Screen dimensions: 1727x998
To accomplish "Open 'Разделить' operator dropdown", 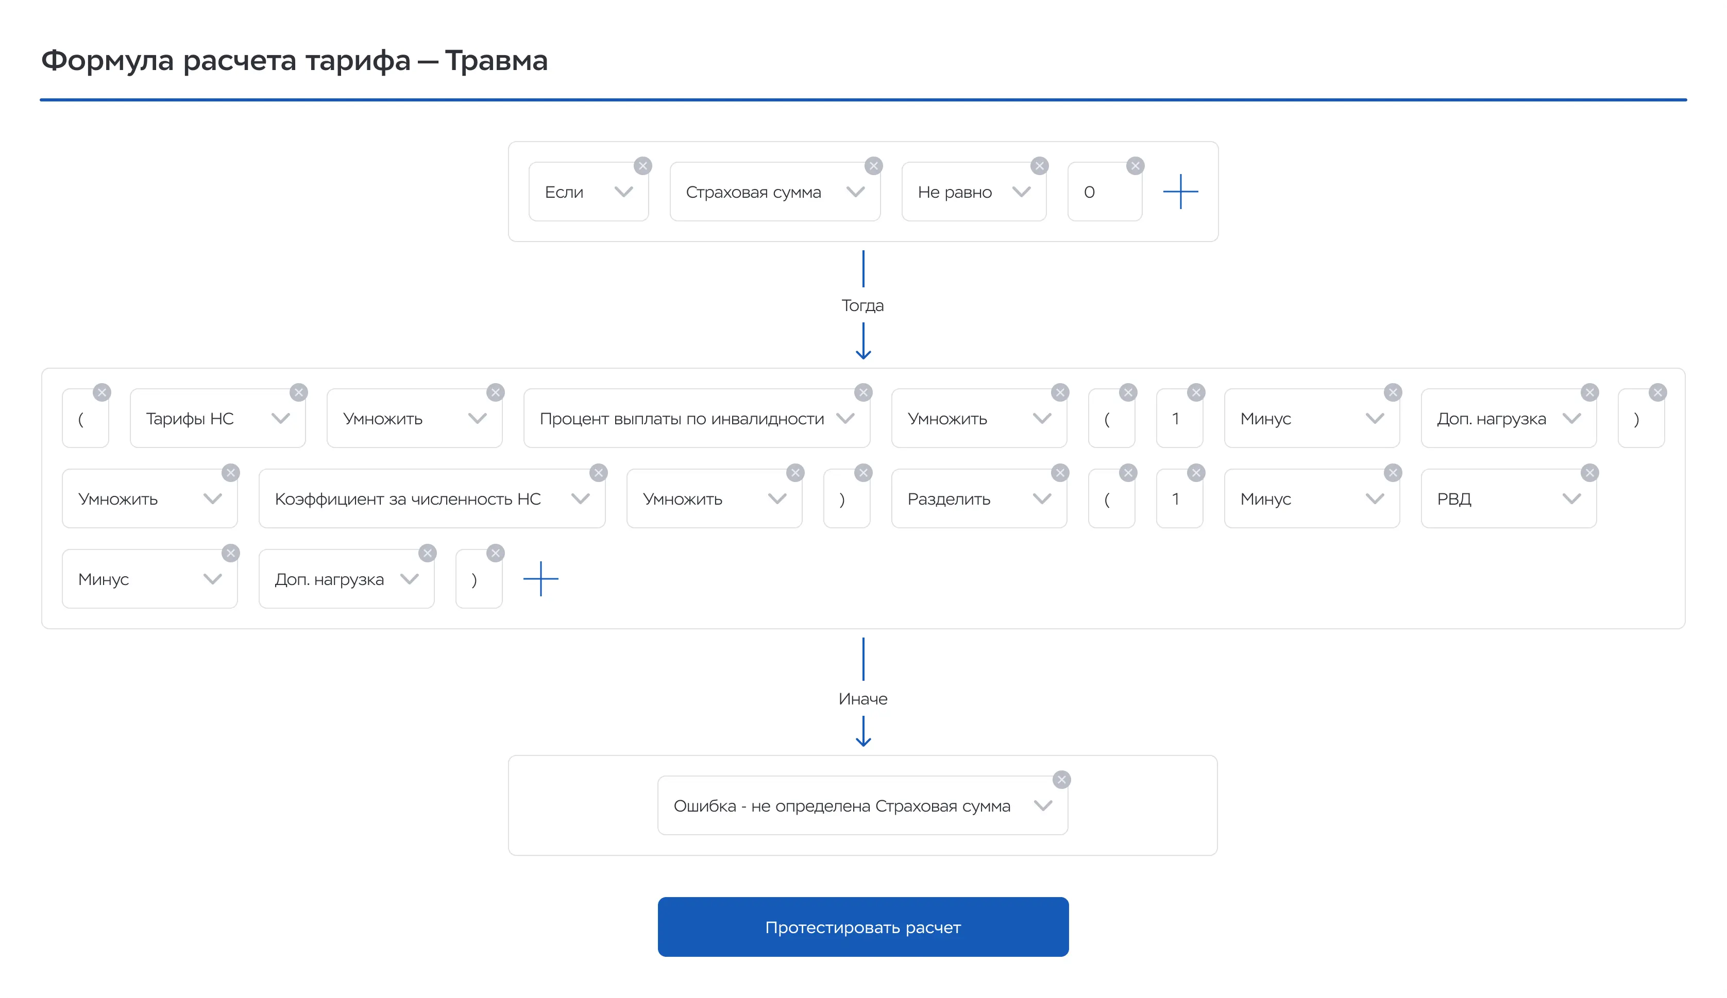I will [978, 498].
